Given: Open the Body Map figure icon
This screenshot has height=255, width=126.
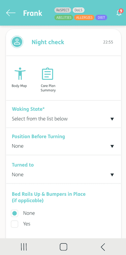Looking at the screenshot, I should click(20, 74).
